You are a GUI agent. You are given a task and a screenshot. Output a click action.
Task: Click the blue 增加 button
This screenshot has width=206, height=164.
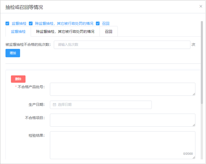pyautogui.click(x=13, y=53)
